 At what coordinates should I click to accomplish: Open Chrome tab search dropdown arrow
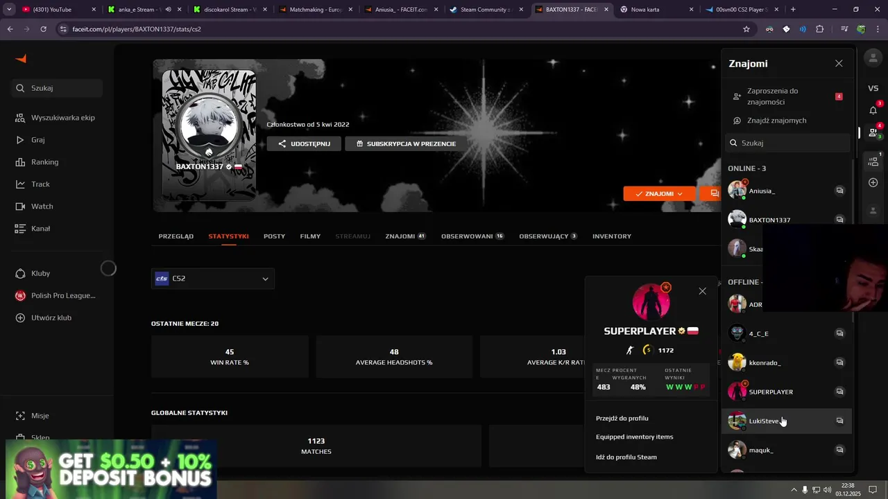point(9,10)
